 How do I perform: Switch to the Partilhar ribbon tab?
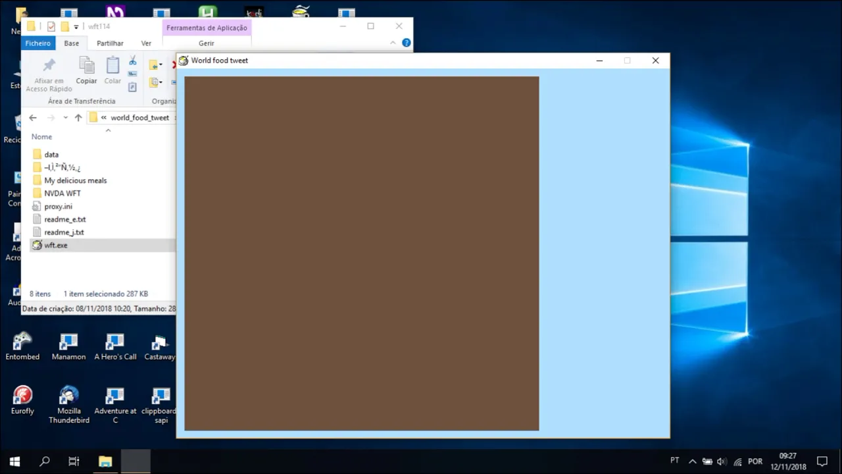point(110,43)
